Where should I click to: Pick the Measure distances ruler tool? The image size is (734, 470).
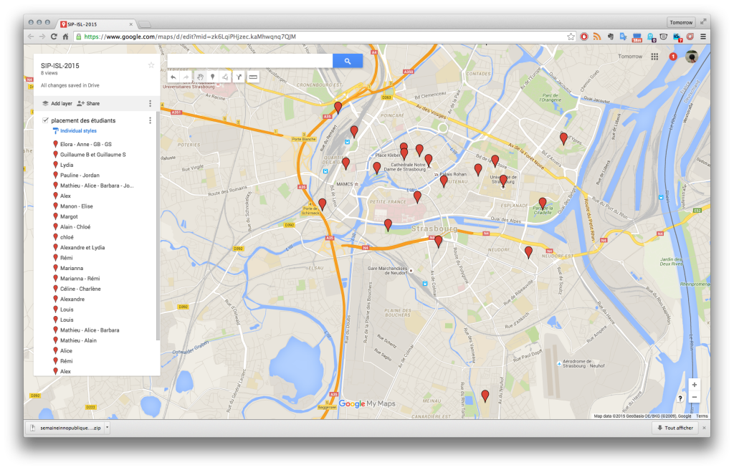tap(253, 77)
